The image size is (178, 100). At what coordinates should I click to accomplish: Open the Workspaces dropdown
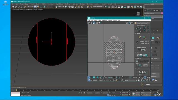156,4
